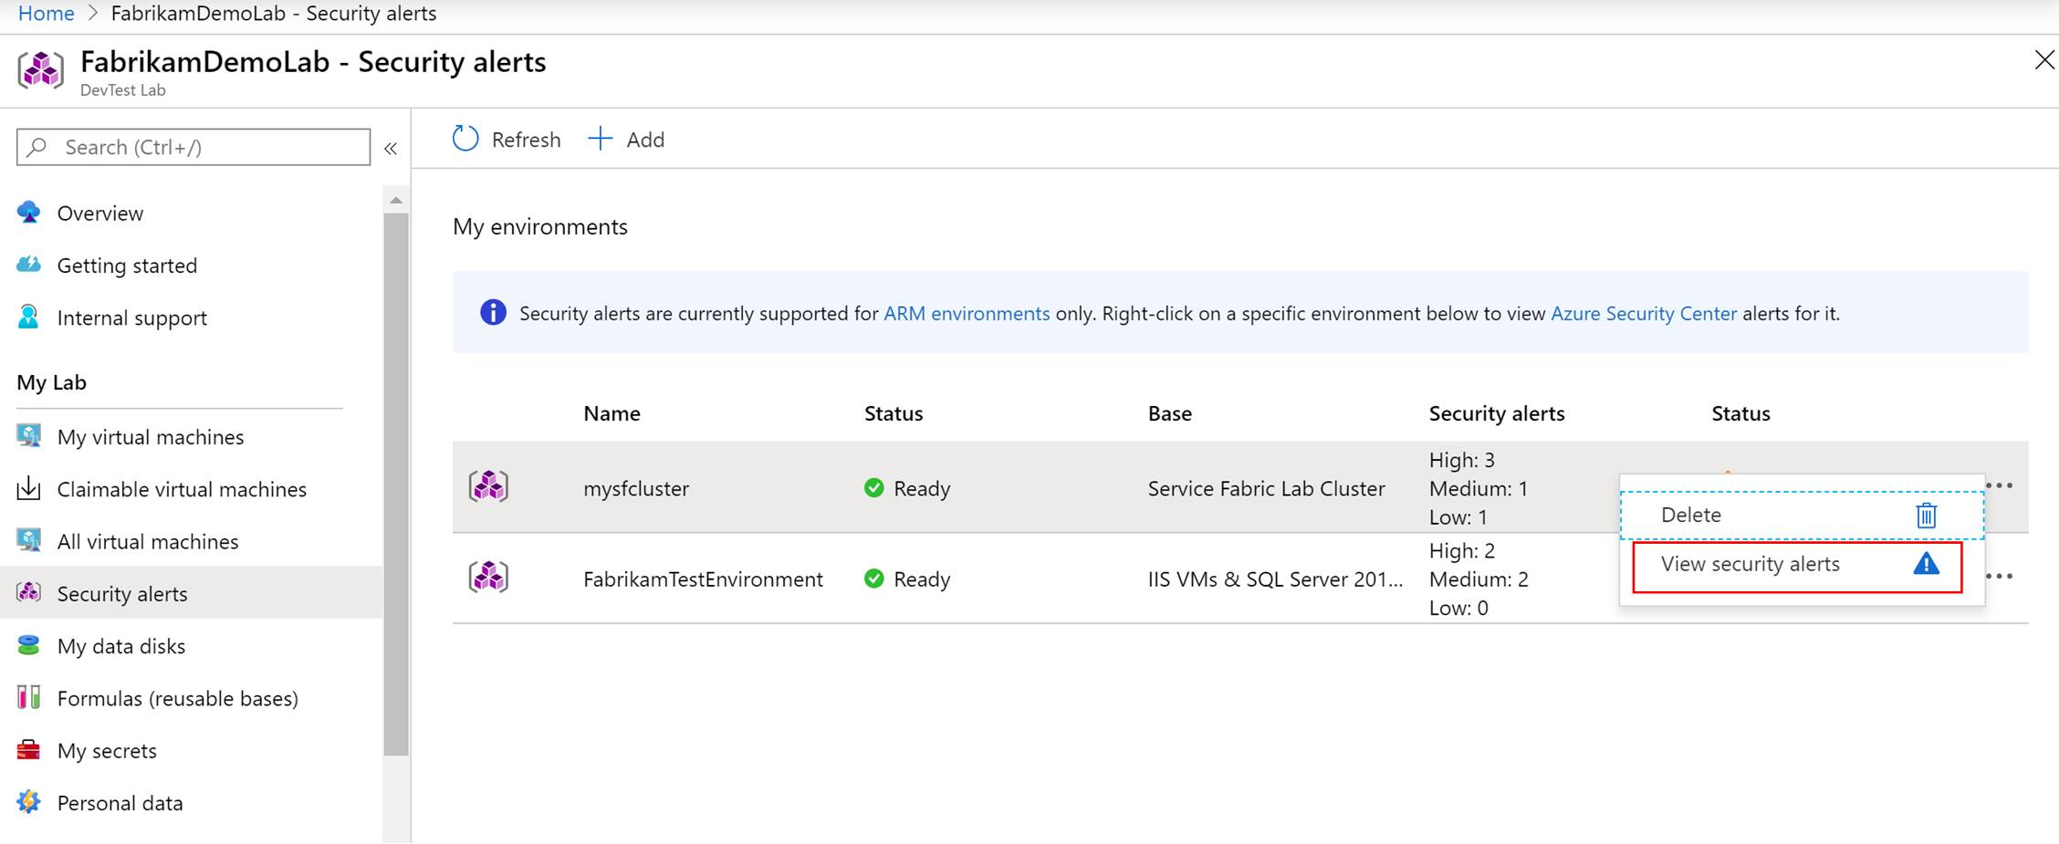Click the mysfcluster environment icon

point(488,486)
